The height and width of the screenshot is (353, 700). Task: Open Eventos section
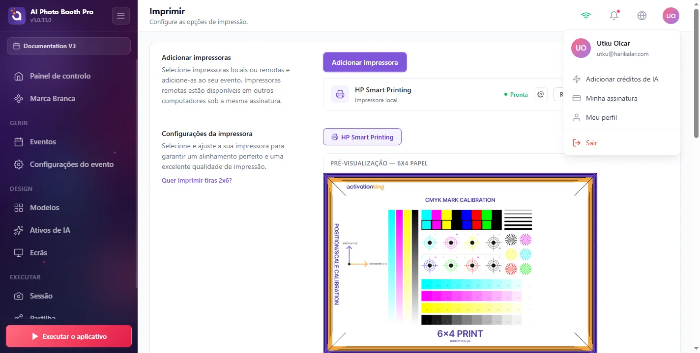click(x=69, y=142)
